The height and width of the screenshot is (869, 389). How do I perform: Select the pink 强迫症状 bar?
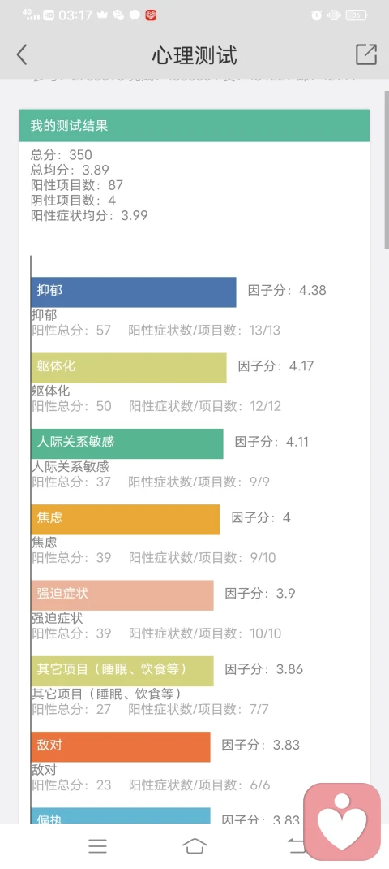(122, 595)
